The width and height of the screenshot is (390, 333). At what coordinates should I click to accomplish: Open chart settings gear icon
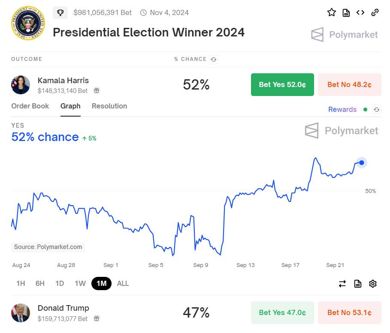pyautogui.click(x=372, y=284)
